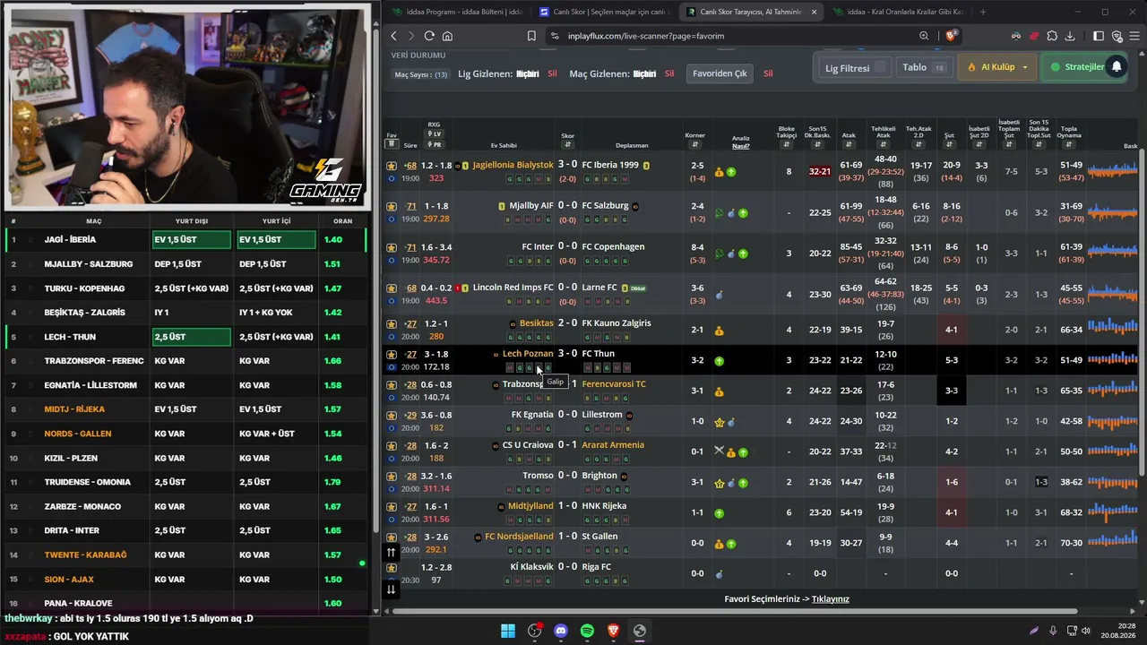This screenshot has width=1147, height=645.
Task: Open the Tablo view button
Action: (927, 67)
